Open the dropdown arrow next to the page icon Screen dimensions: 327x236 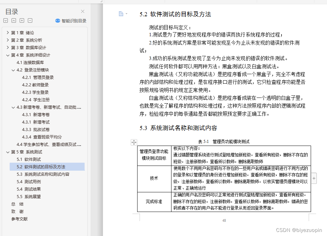click(x=126, y=14)
